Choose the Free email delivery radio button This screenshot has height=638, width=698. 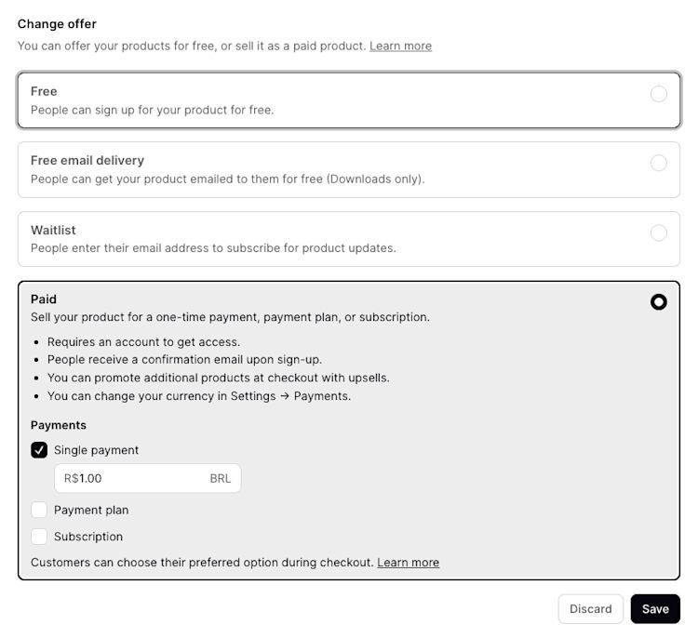coord(658,163)
